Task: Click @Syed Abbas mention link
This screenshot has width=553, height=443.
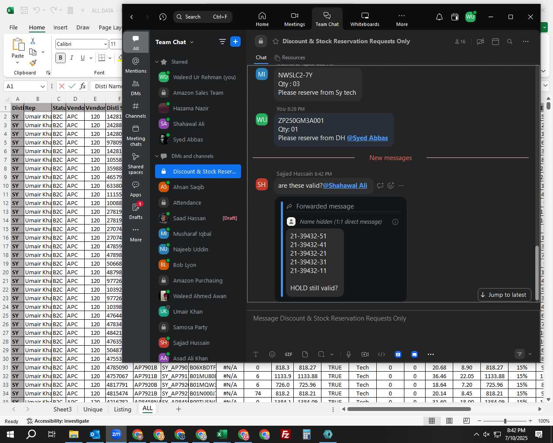Action: (367, 138)
